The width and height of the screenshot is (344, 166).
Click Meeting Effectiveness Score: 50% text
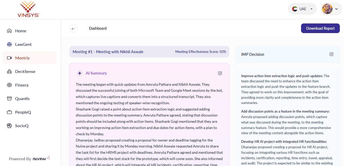click(x=201, y=52)
